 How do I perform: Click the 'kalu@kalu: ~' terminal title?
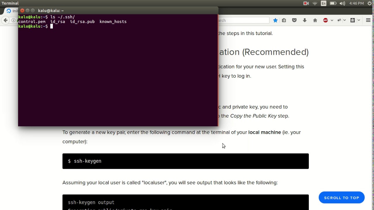click(x=51, y=10)
